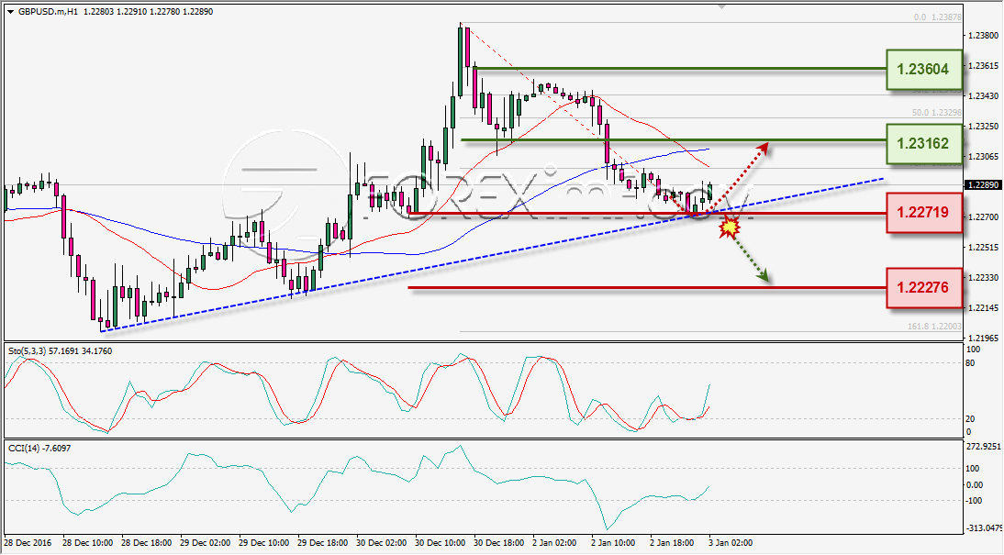Click the 1.21965 price axis label
Viewport: 1004px width, 555px height.
pyautogui.click(x=983, y=338)
